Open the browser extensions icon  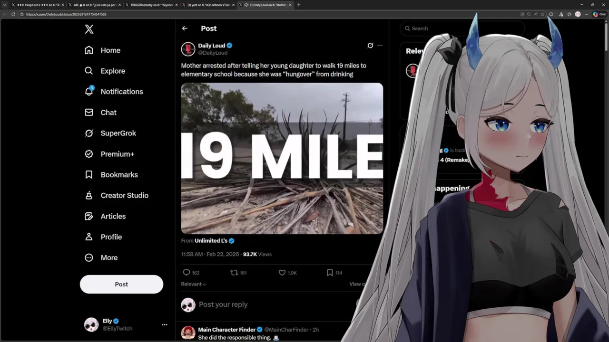click(551, 14)
